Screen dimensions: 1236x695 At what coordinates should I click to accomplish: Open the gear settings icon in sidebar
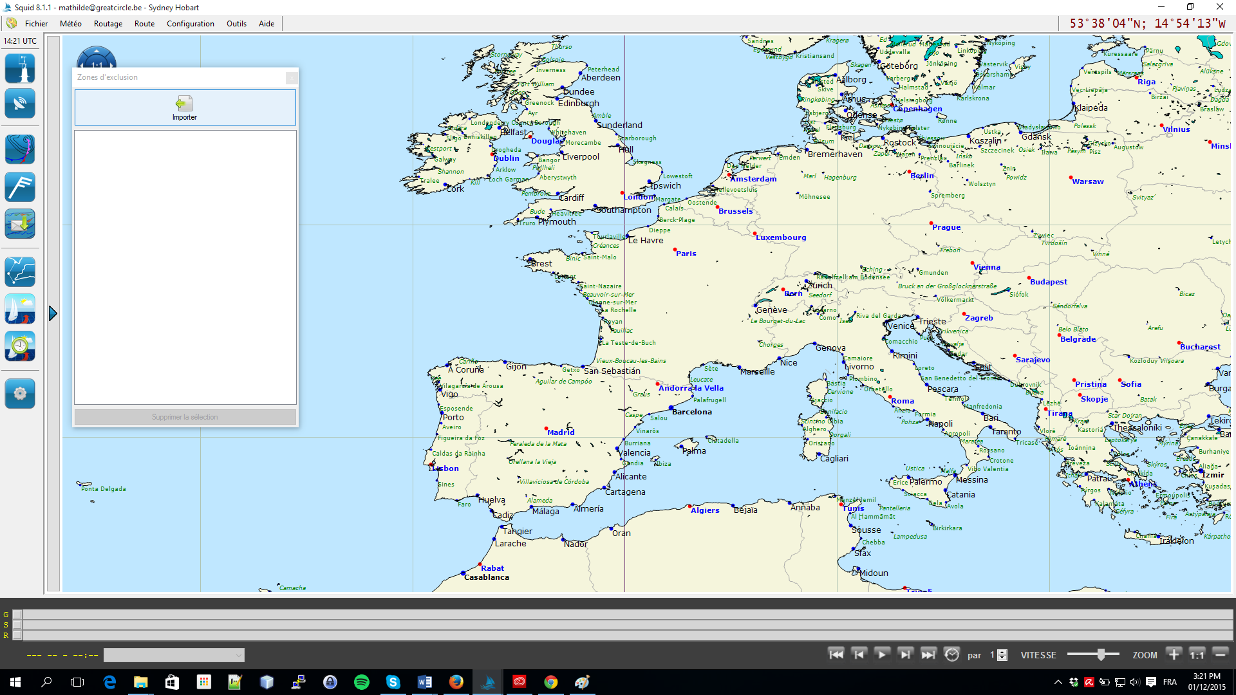point(20,393)
